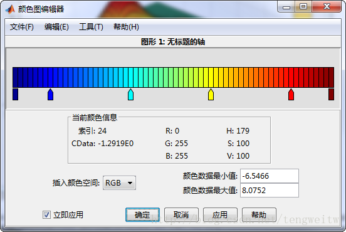Click the V: 100 value text
Image resolution: width=346 pixels, height=232 pixels.
pyautogui.click(x=238, y=156)
